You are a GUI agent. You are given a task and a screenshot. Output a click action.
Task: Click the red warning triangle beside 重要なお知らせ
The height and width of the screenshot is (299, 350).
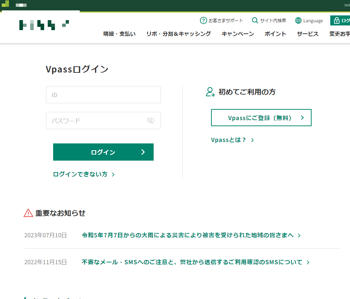pyautogui.click(x=28, y=213)
